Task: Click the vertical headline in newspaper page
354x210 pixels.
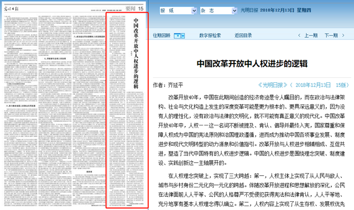Action: point(136,54)
